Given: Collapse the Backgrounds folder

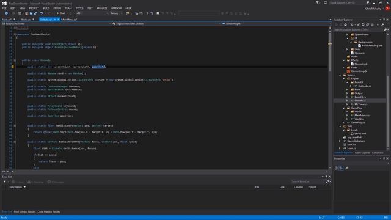Looking at the screenshot, I should [x=351, y=42].
